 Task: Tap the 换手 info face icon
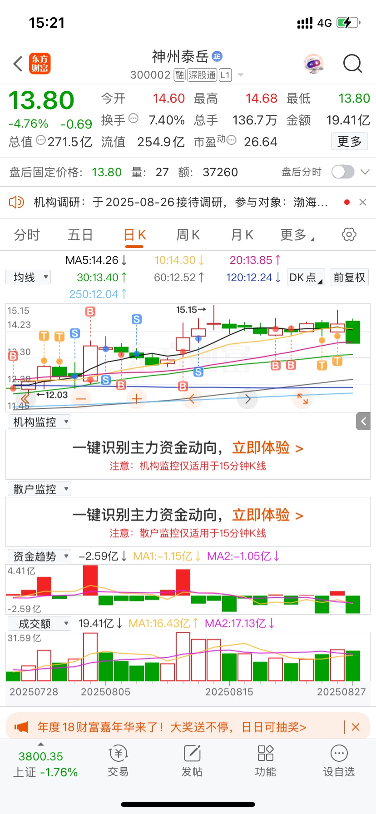[134, 119]
